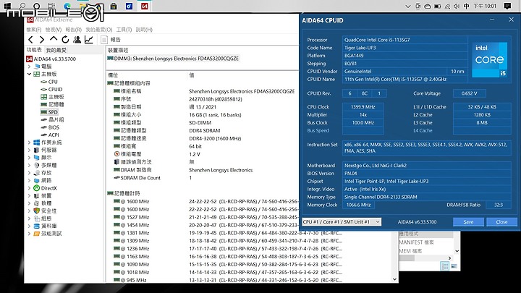Open the CPU #1 / Core #1 dropdown
The width and height of the screenshot is (521, 293).
(342, 221)
